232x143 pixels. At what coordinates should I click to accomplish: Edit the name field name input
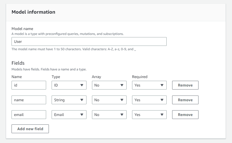click(x=29, y=100)
